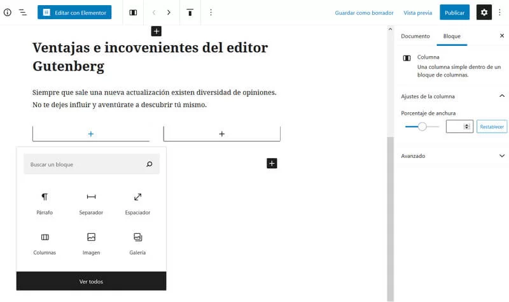
Task: Open Vista previa
Action: [417, 13]
